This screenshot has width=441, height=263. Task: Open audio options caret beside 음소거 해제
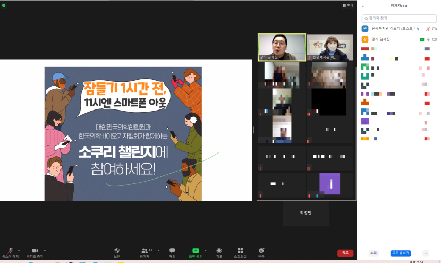[x=19, y=251]
